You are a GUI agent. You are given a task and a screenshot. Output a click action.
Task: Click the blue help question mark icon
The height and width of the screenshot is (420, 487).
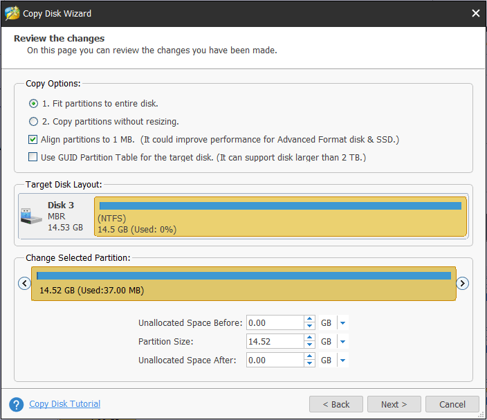pos(17,404)
